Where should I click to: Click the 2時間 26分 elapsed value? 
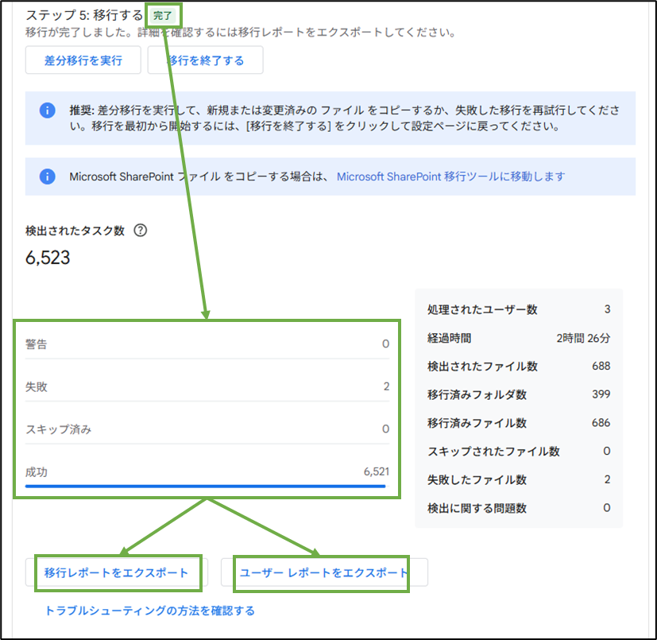pyautogui.click(x=583, y=338)
